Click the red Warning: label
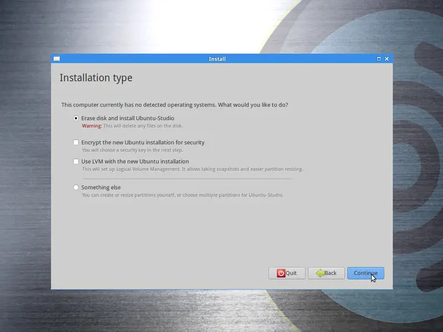Screen dimensions: 443x332 [92, 126]
